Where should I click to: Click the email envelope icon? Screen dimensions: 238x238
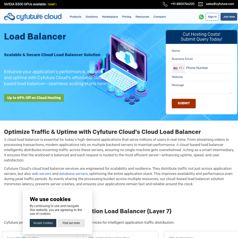[x=200, y=4]
